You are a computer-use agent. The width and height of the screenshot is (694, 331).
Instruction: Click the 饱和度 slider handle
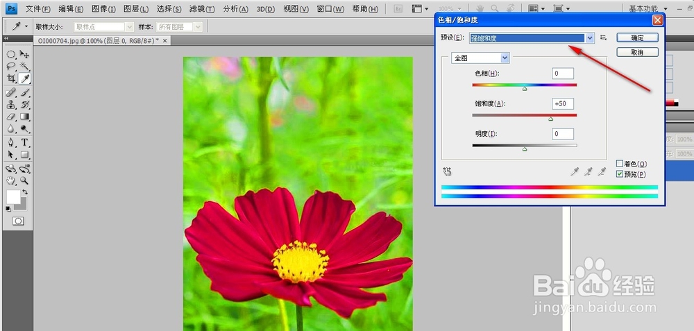tap(550, 119)
